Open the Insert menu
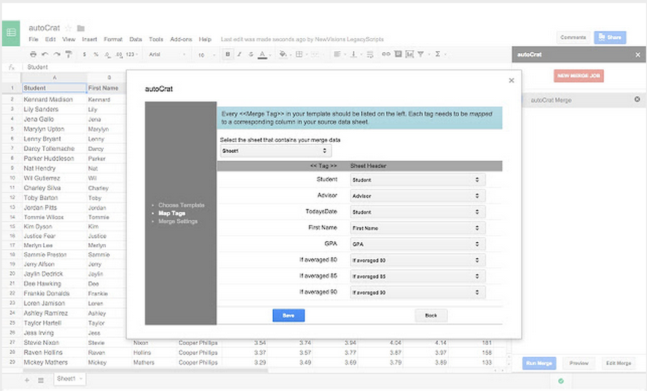The image size is (647, 391). click(90, 39)
